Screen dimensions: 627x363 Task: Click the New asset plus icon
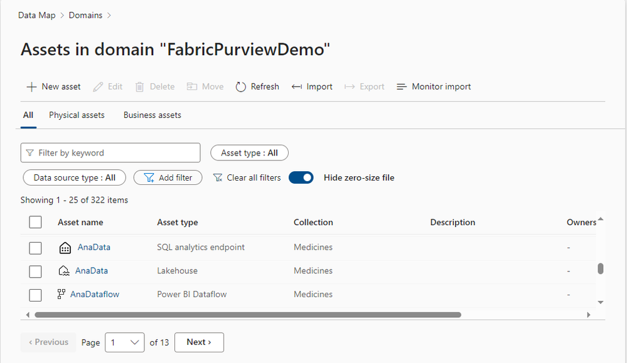[31, 87]
